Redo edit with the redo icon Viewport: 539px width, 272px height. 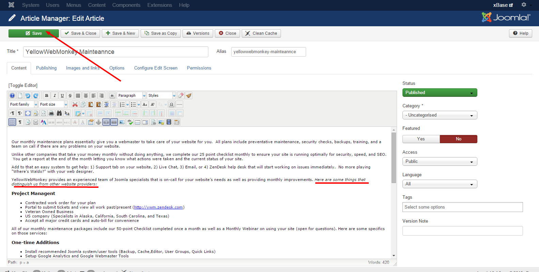(x=36, y=95)
